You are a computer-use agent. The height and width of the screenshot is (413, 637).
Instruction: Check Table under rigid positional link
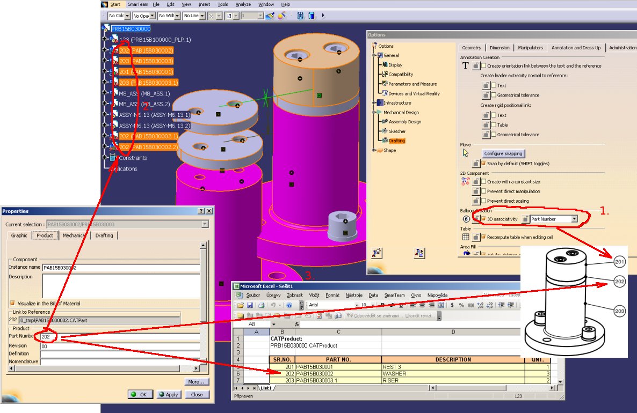click(x=494, y=125)
